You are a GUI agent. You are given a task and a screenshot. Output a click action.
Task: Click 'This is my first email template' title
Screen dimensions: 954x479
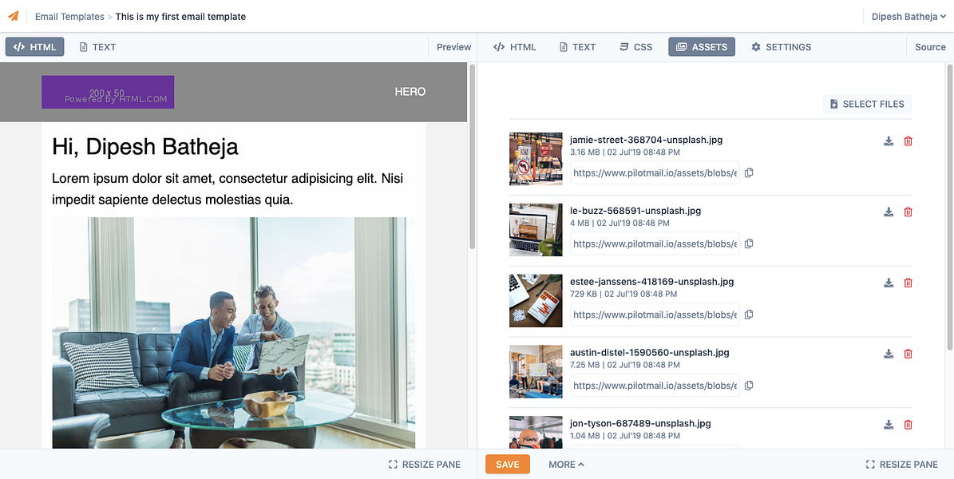pos(180,17)
